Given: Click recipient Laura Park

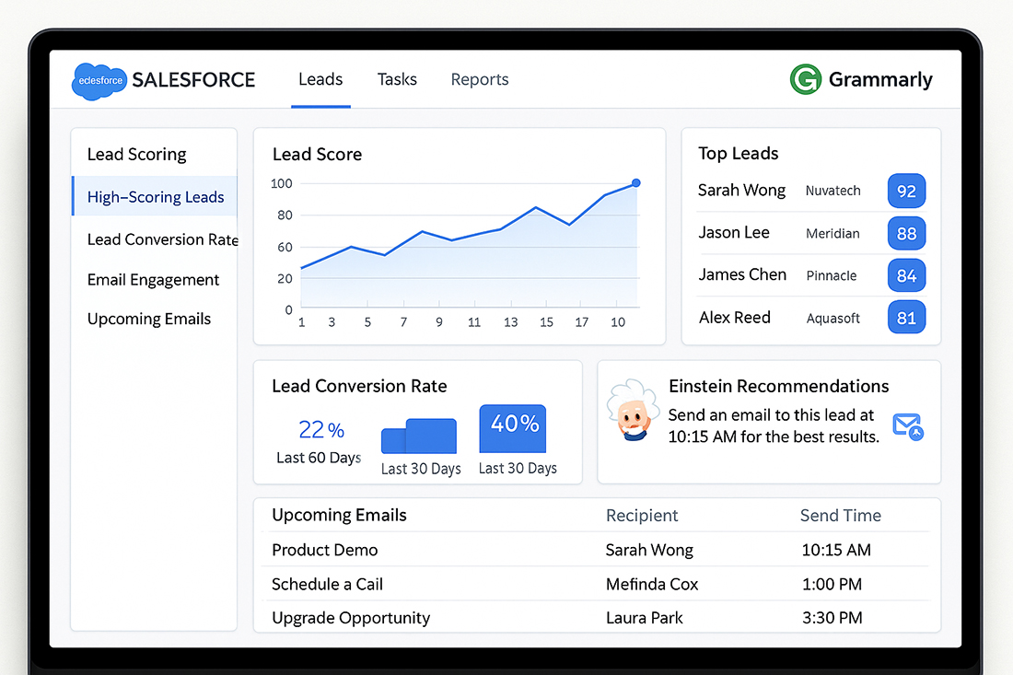Looking at the screenshot, I should pos(644,618).
